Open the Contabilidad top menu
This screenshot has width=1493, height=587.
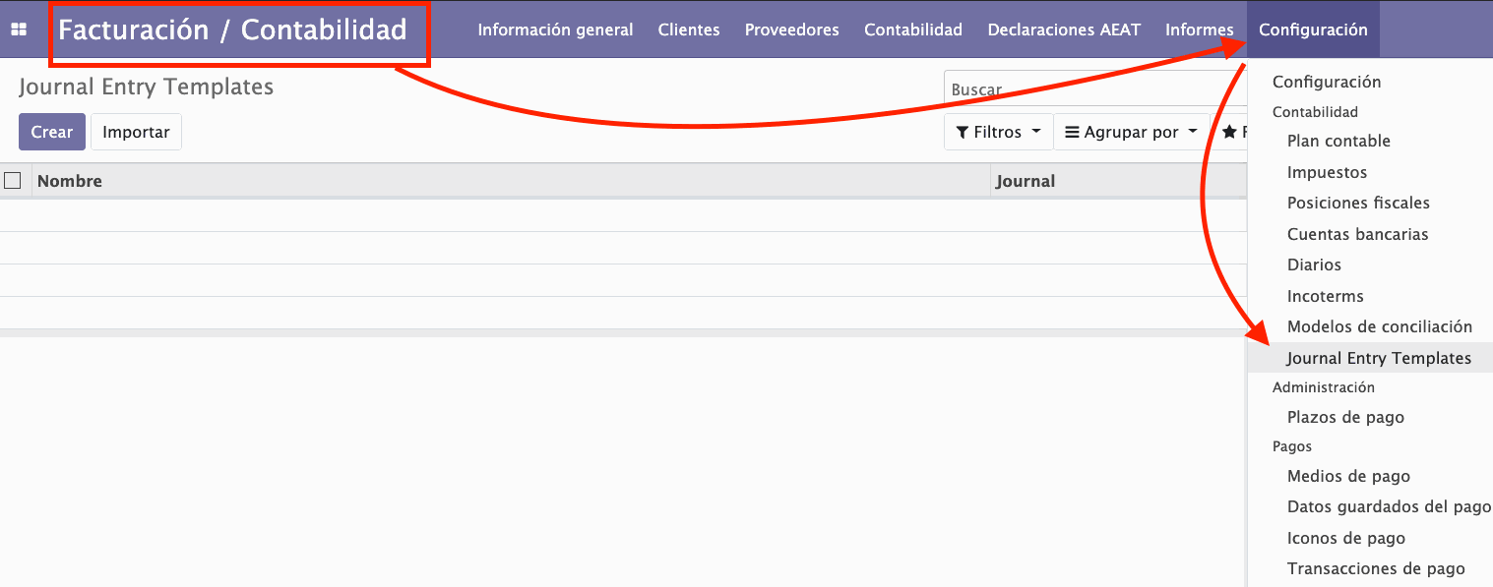pos(913,29)
